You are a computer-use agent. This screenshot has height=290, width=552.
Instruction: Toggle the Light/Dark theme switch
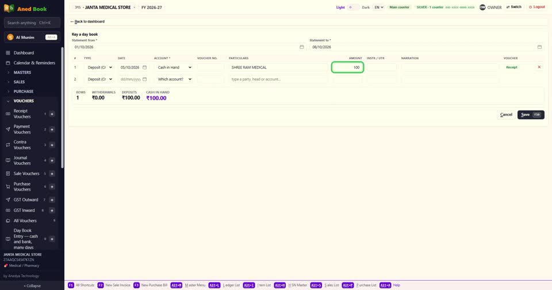(353, 7)
